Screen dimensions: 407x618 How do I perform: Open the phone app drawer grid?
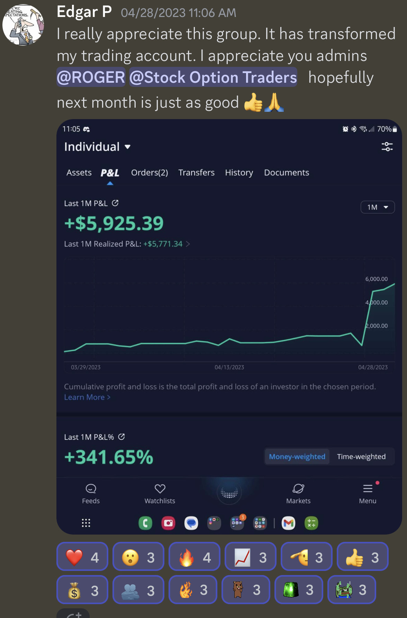[86, 523]
